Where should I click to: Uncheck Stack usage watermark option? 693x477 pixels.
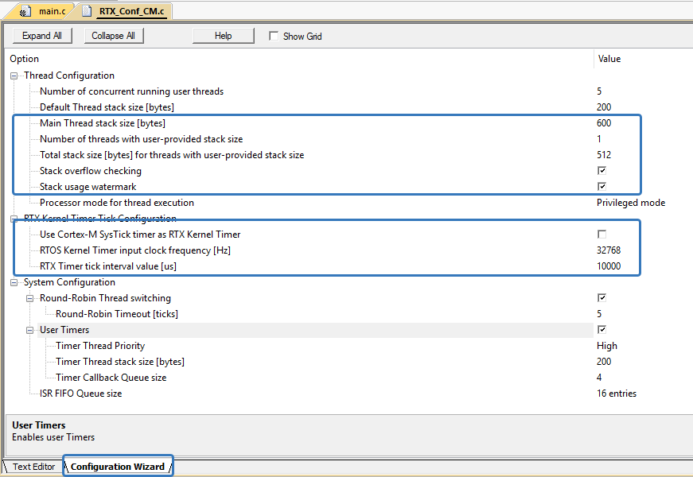click(x=602, y=187)
